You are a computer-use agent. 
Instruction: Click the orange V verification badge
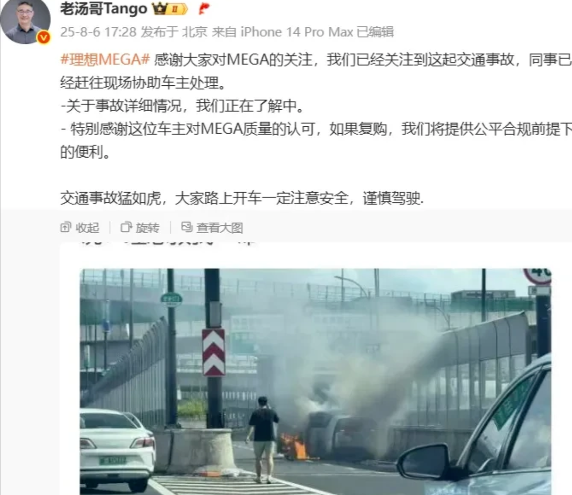tap(43, 37)
